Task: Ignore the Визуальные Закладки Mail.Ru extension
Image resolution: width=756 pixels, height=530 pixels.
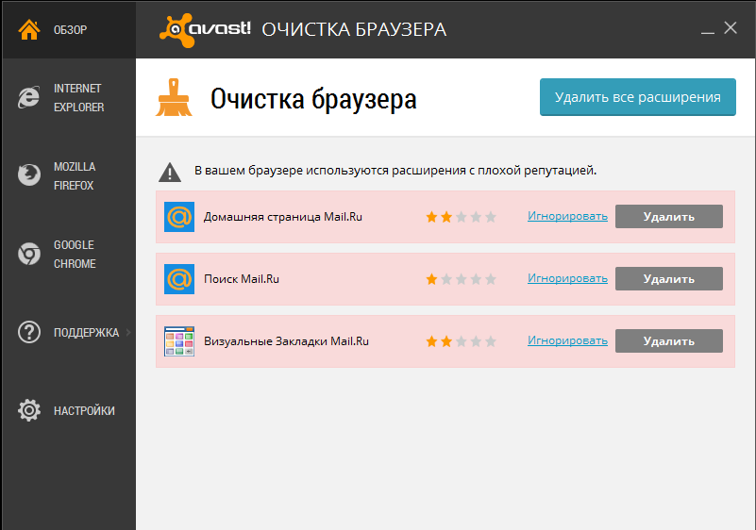Action: [567, 340]
